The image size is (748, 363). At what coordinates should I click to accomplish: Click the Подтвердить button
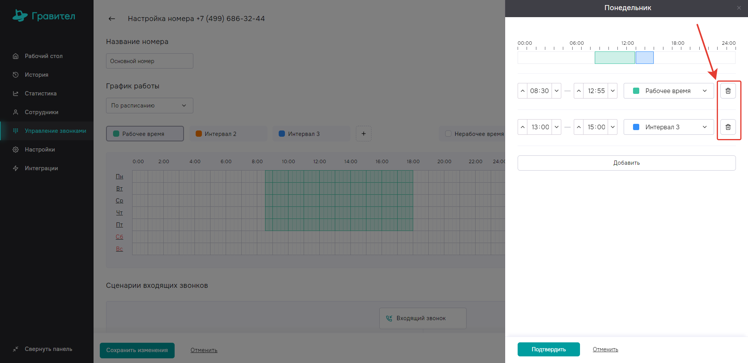click(x=548, y=349)
